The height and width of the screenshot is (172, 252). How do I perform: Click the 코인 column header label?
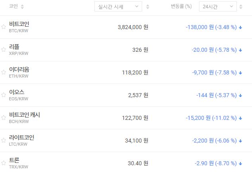pyautogui.click(x=13, y=7)
